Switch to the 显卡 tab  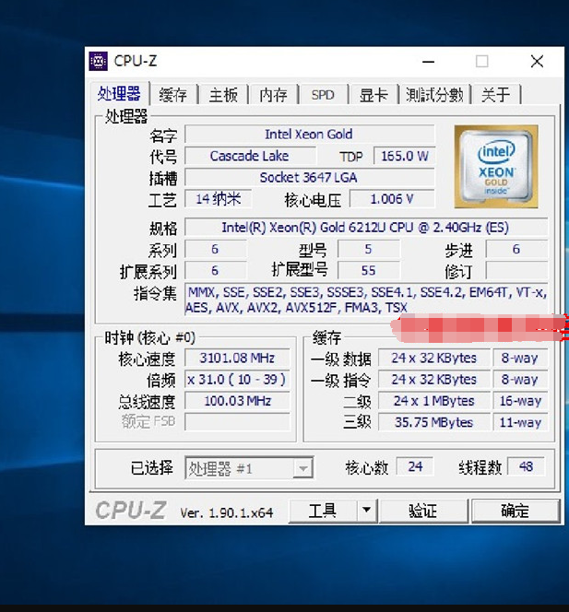[x=373, y=95]
